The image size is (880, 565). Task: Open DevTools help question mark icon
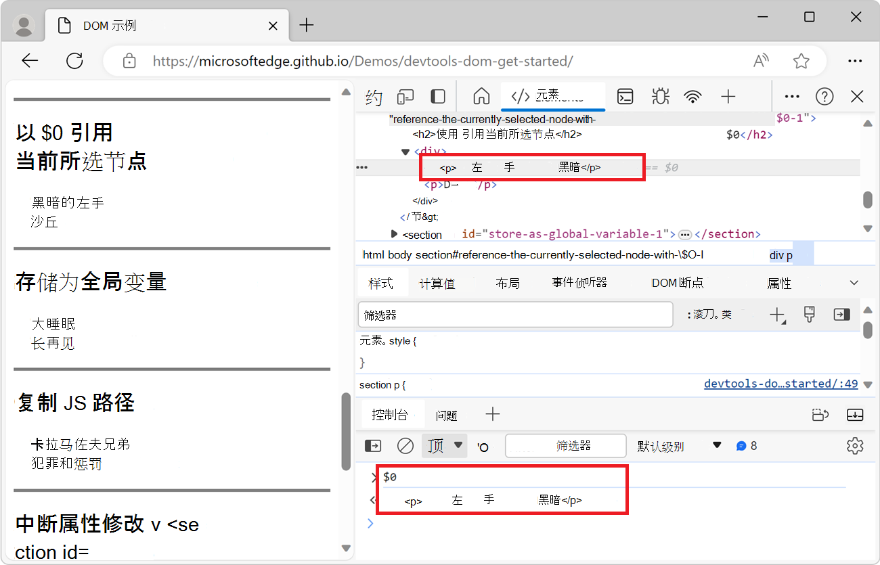pos(824,97)
